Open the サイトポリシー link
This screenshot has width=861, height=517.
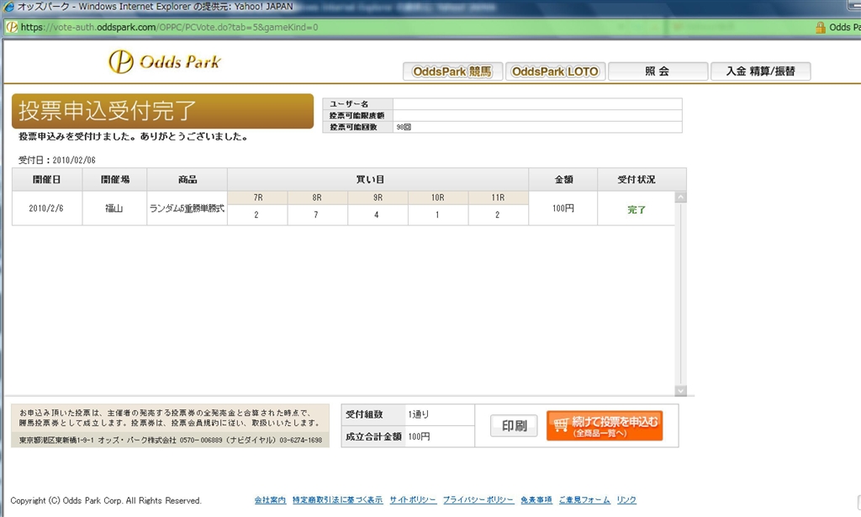pos(413,500)
